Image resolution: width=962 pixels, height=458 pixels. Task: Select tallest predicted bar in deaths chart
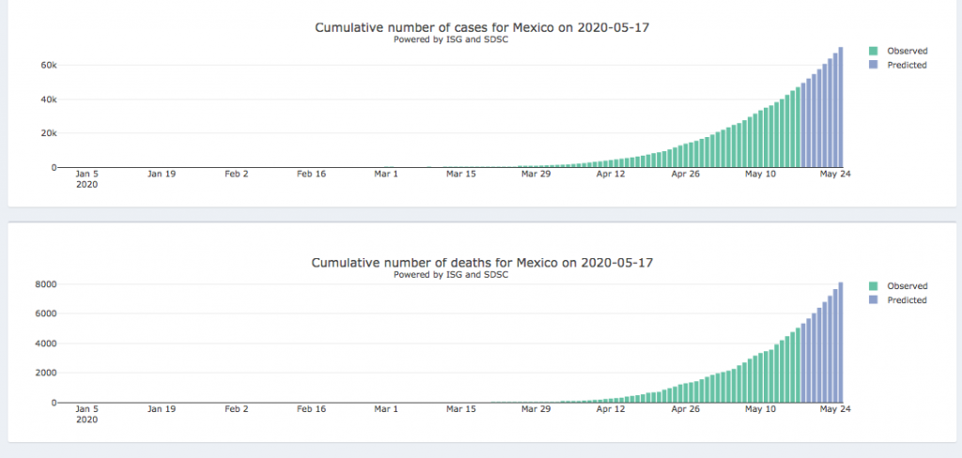[x=841, y=342]
